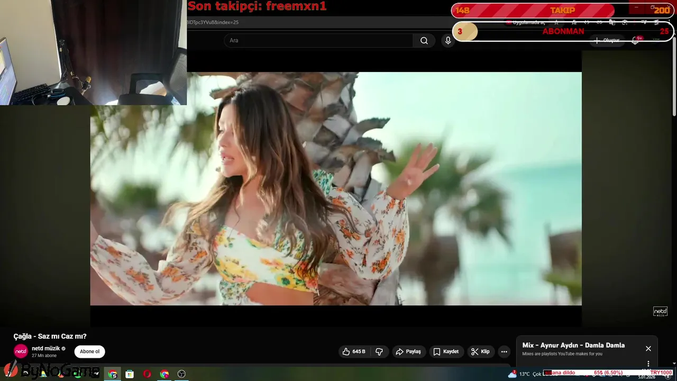Open the netd müzik channel name link
Image resolution: width=677 pixels, height=381 pixels.
click(x=45, y=348)
